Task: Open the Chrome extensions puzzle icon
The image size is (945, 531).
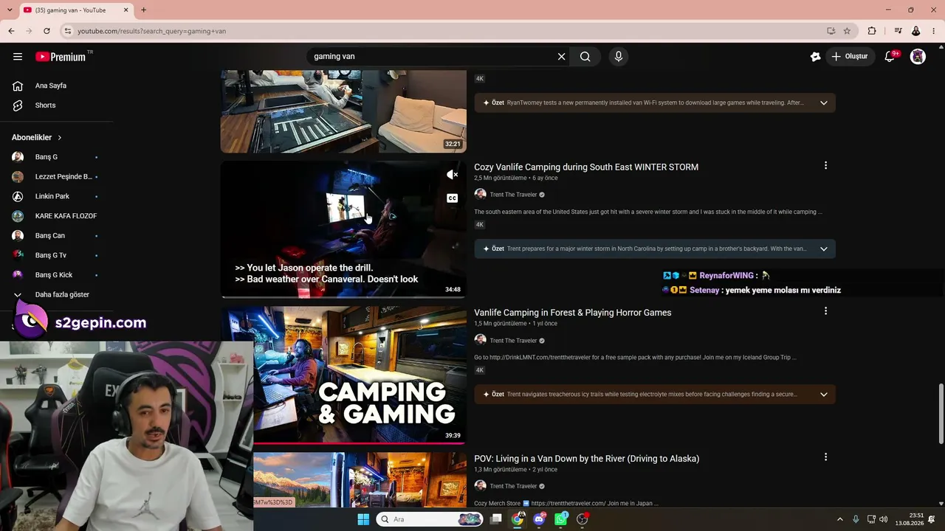Action: pos(872,31)
